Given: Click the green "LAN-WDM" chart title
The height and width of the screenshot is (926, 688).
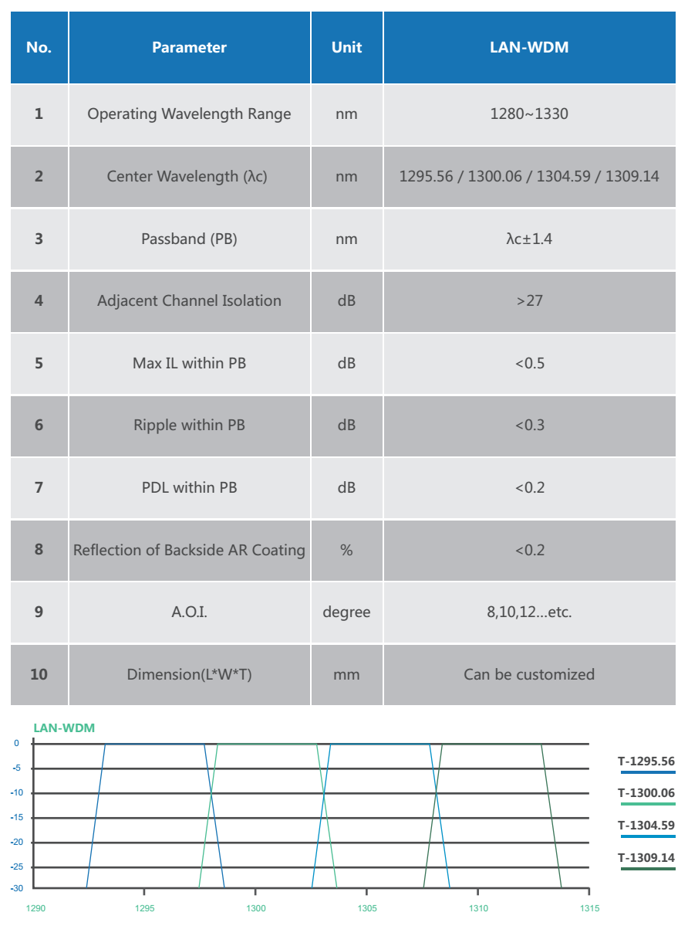Looking at the screenshot, I should click(x=64, y=728).
